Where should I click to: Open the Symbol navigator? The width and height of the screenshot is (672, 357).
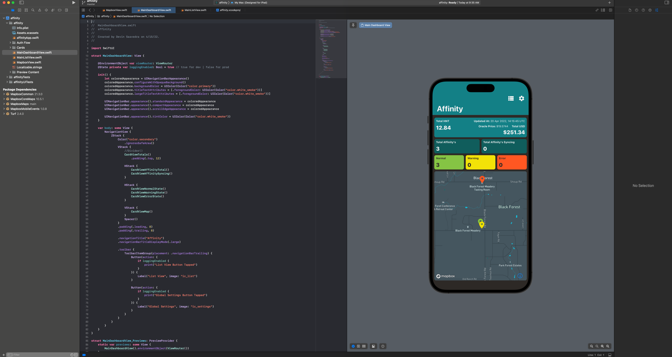26,10
